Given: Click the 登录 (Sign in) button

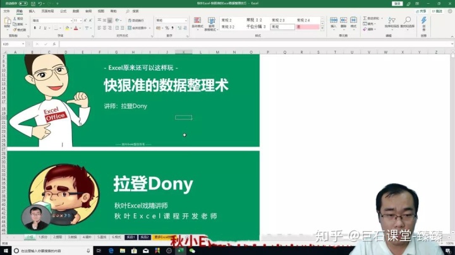Looking at the screenshot, I should tap(397, 4).
